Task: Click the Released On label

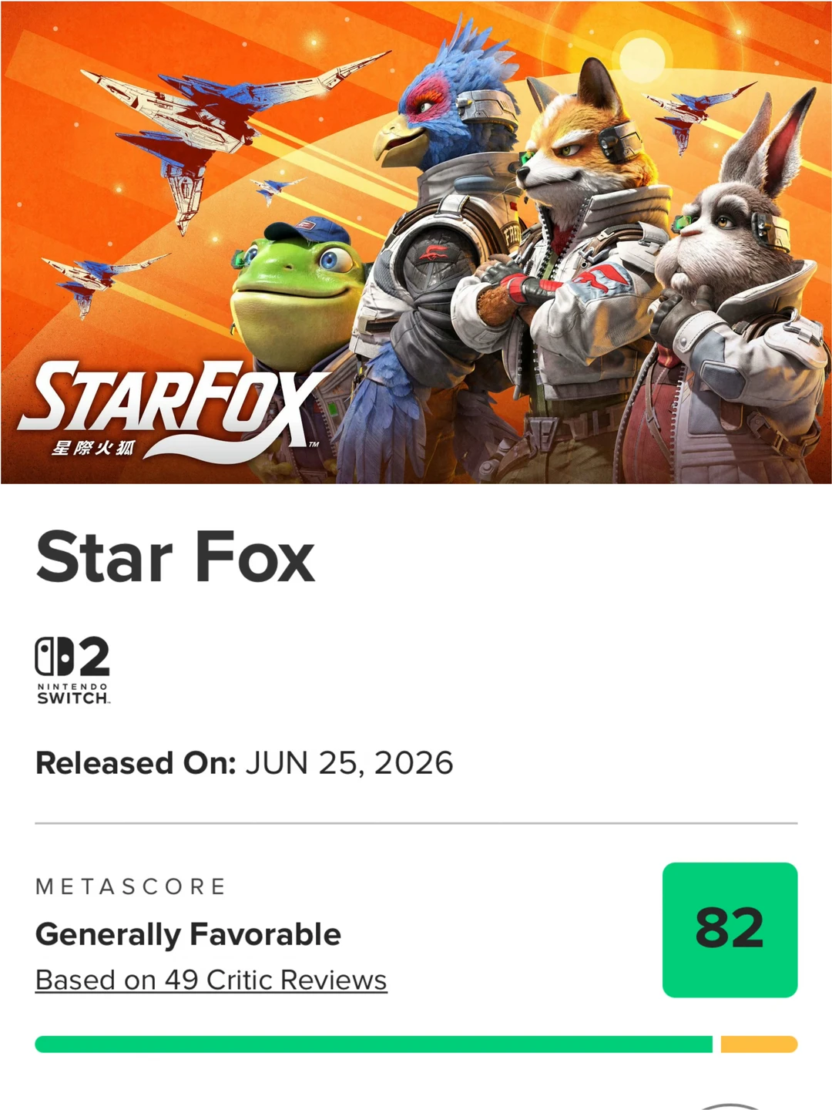Action: click(136, 763)
